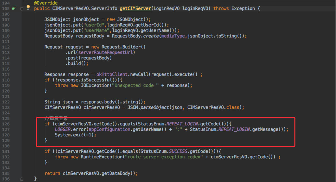This screenshot has width=336, height=182.
Task: Click appConfiguration on line 127
Action: point(109,130)
